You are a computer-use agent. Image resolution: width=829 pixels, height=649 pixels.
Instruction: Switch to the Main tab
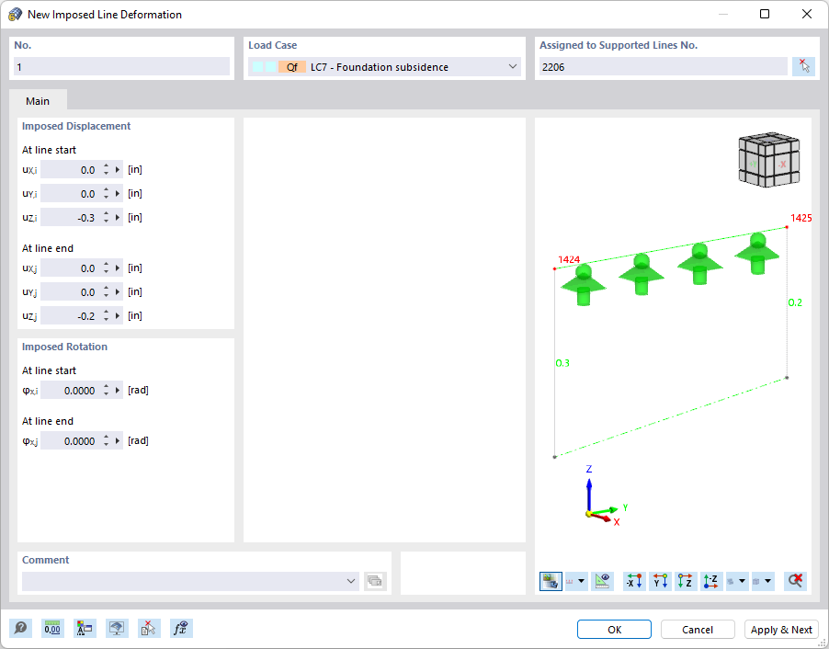tap(38, 101)
